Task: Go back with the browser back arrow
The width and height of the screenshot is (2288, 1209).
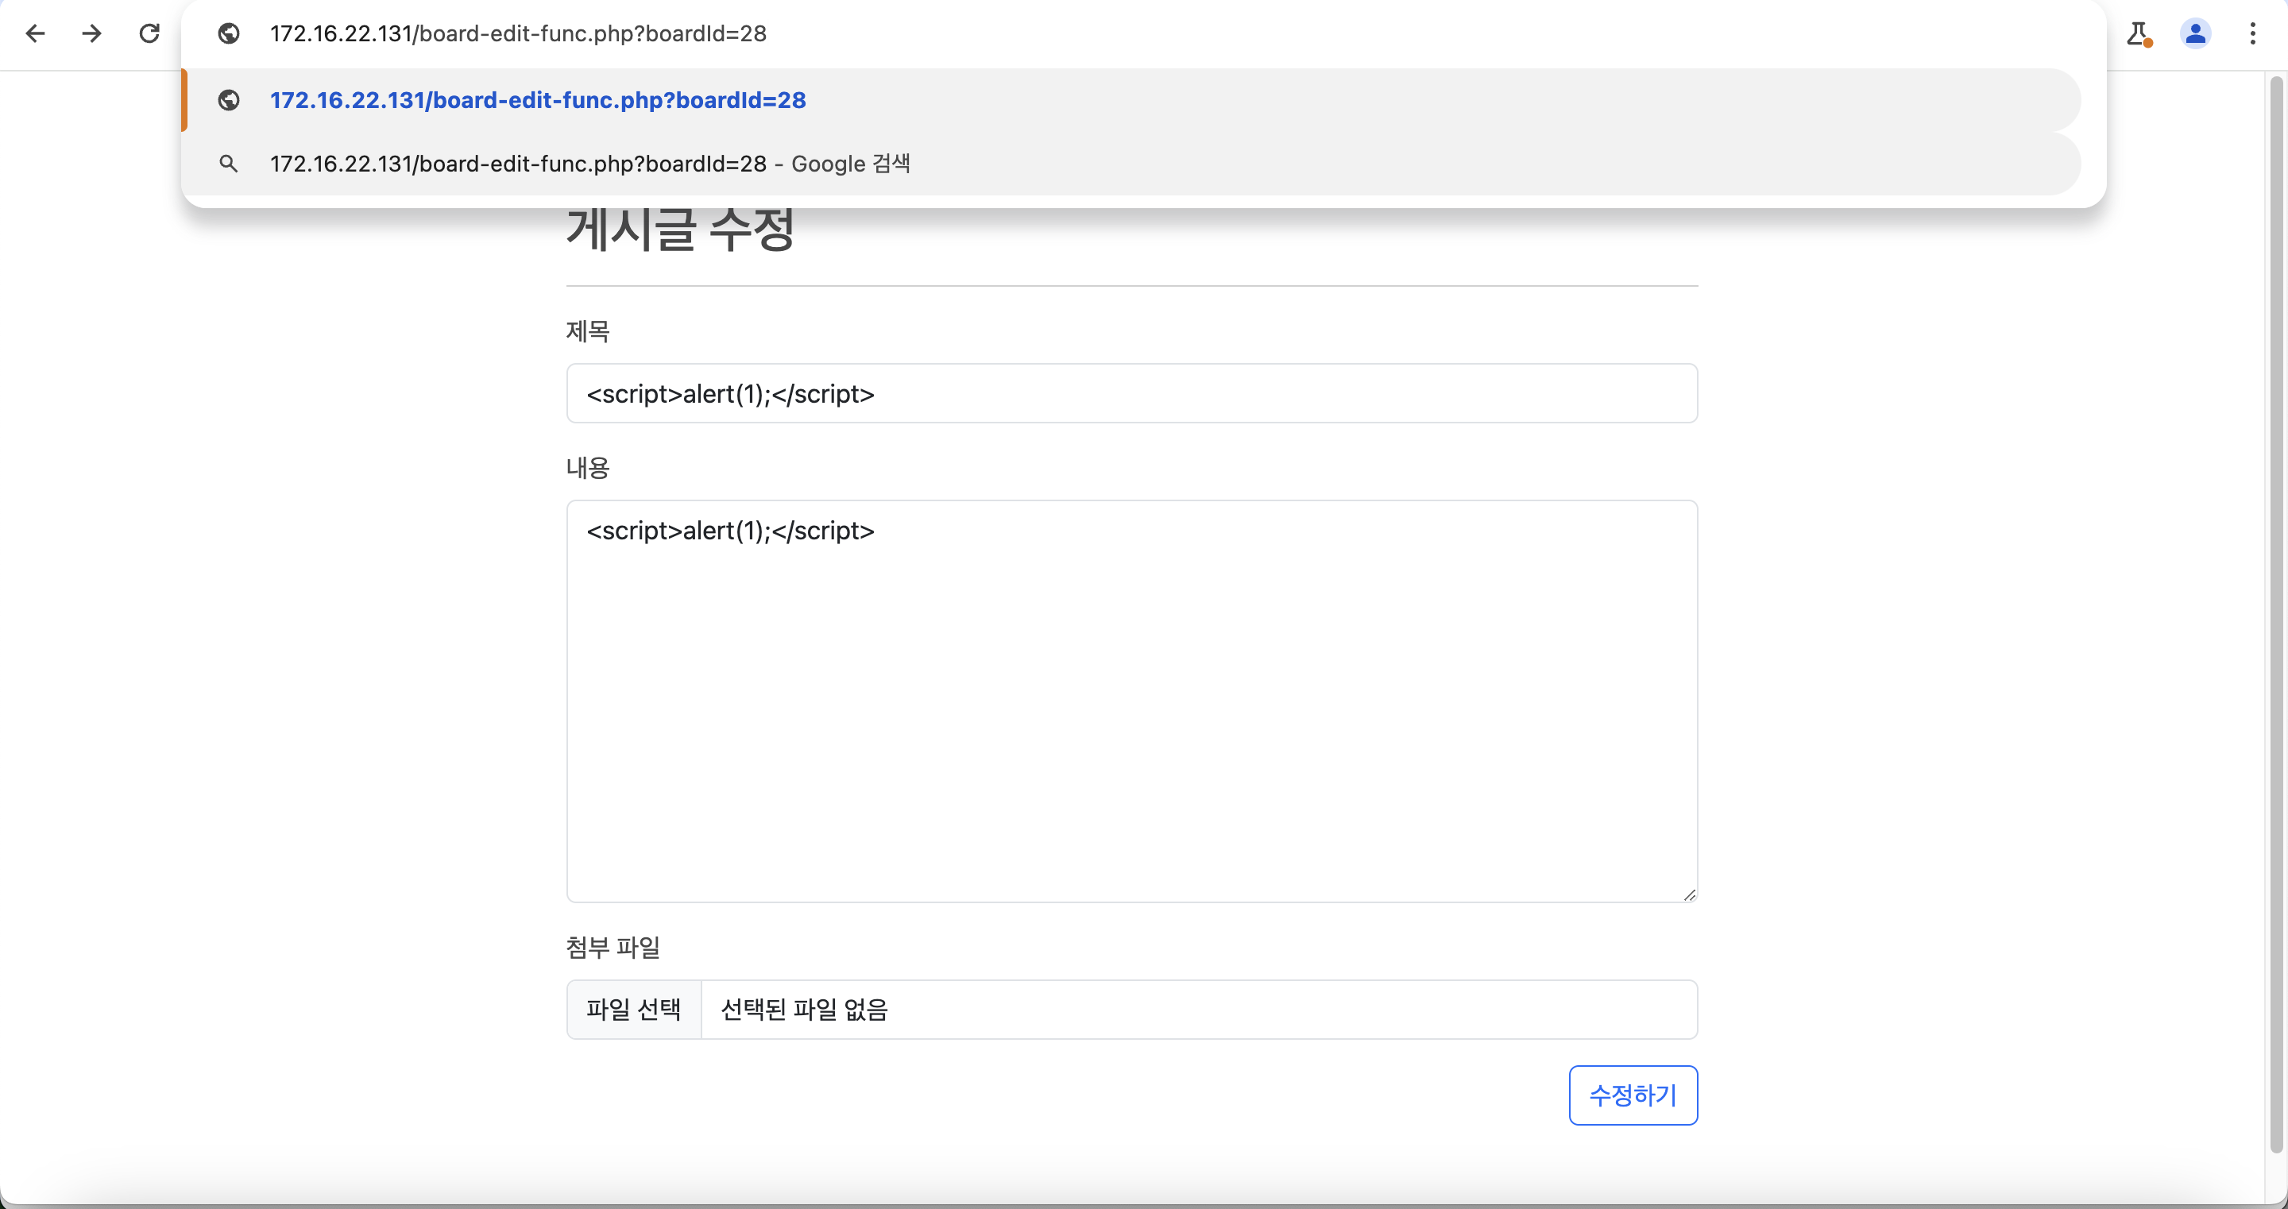Action: point(36,33)
